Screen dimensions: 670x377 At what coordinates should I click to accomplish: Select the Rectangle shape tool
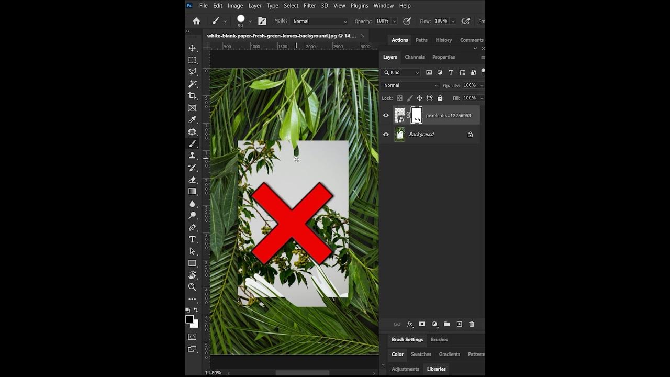pos(192,263)
